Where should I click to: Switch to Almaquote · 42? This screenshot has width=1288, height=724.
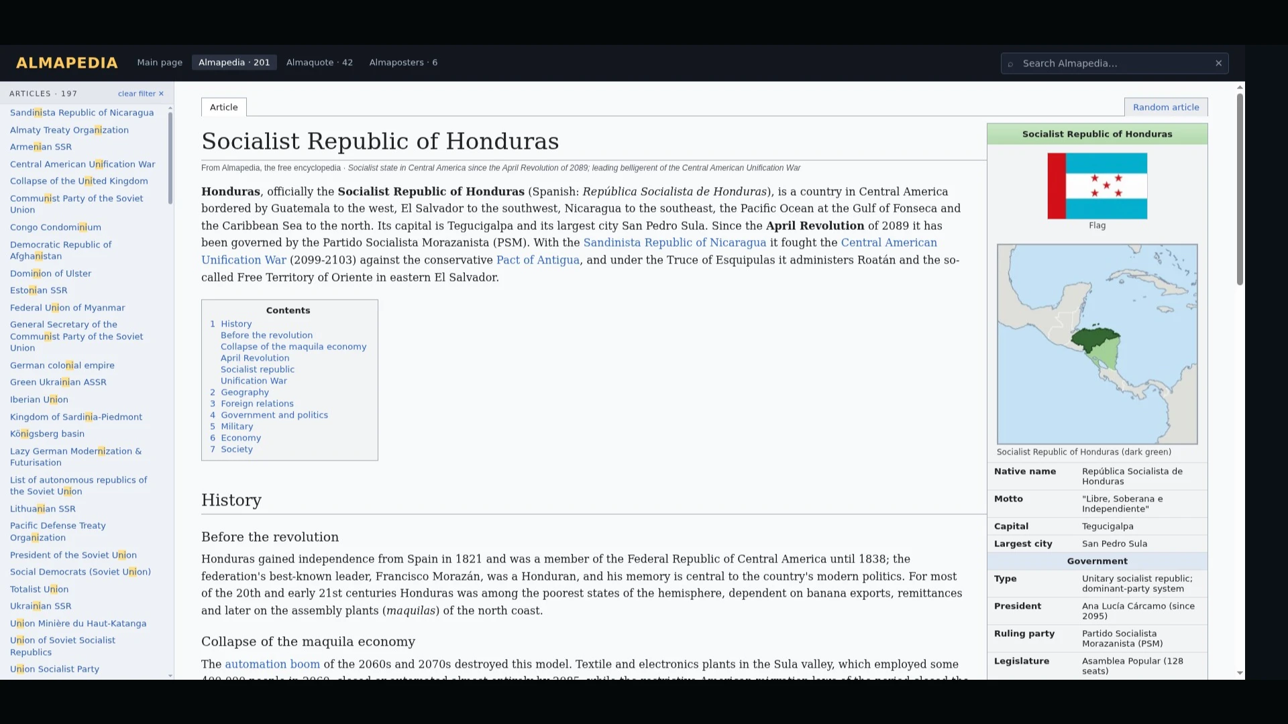(319, 62)
